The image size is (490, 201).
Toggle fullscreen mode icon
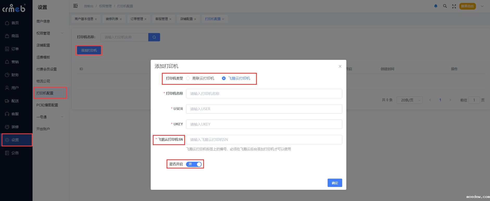(x=454, y=6)
